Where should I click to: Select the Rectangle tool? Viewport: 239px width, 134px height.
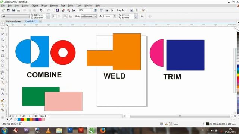[3, 56]
